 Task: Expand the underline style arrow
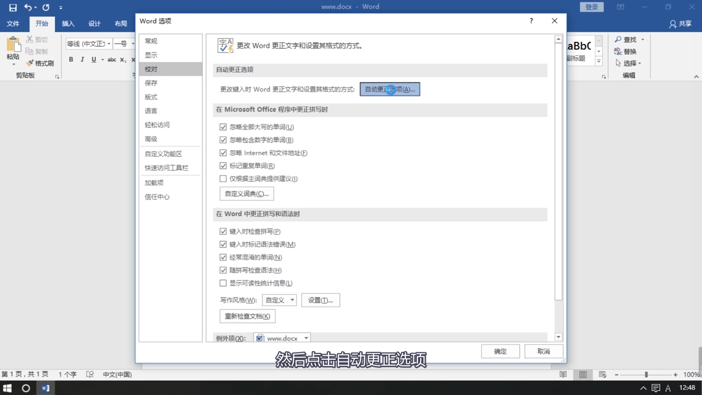coord(102,60)
